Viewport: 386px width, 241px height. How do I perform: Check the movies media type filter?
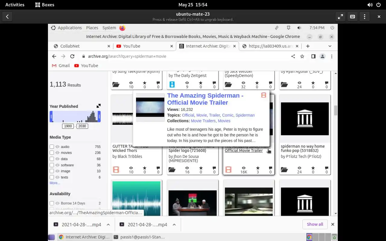[52, 153]
